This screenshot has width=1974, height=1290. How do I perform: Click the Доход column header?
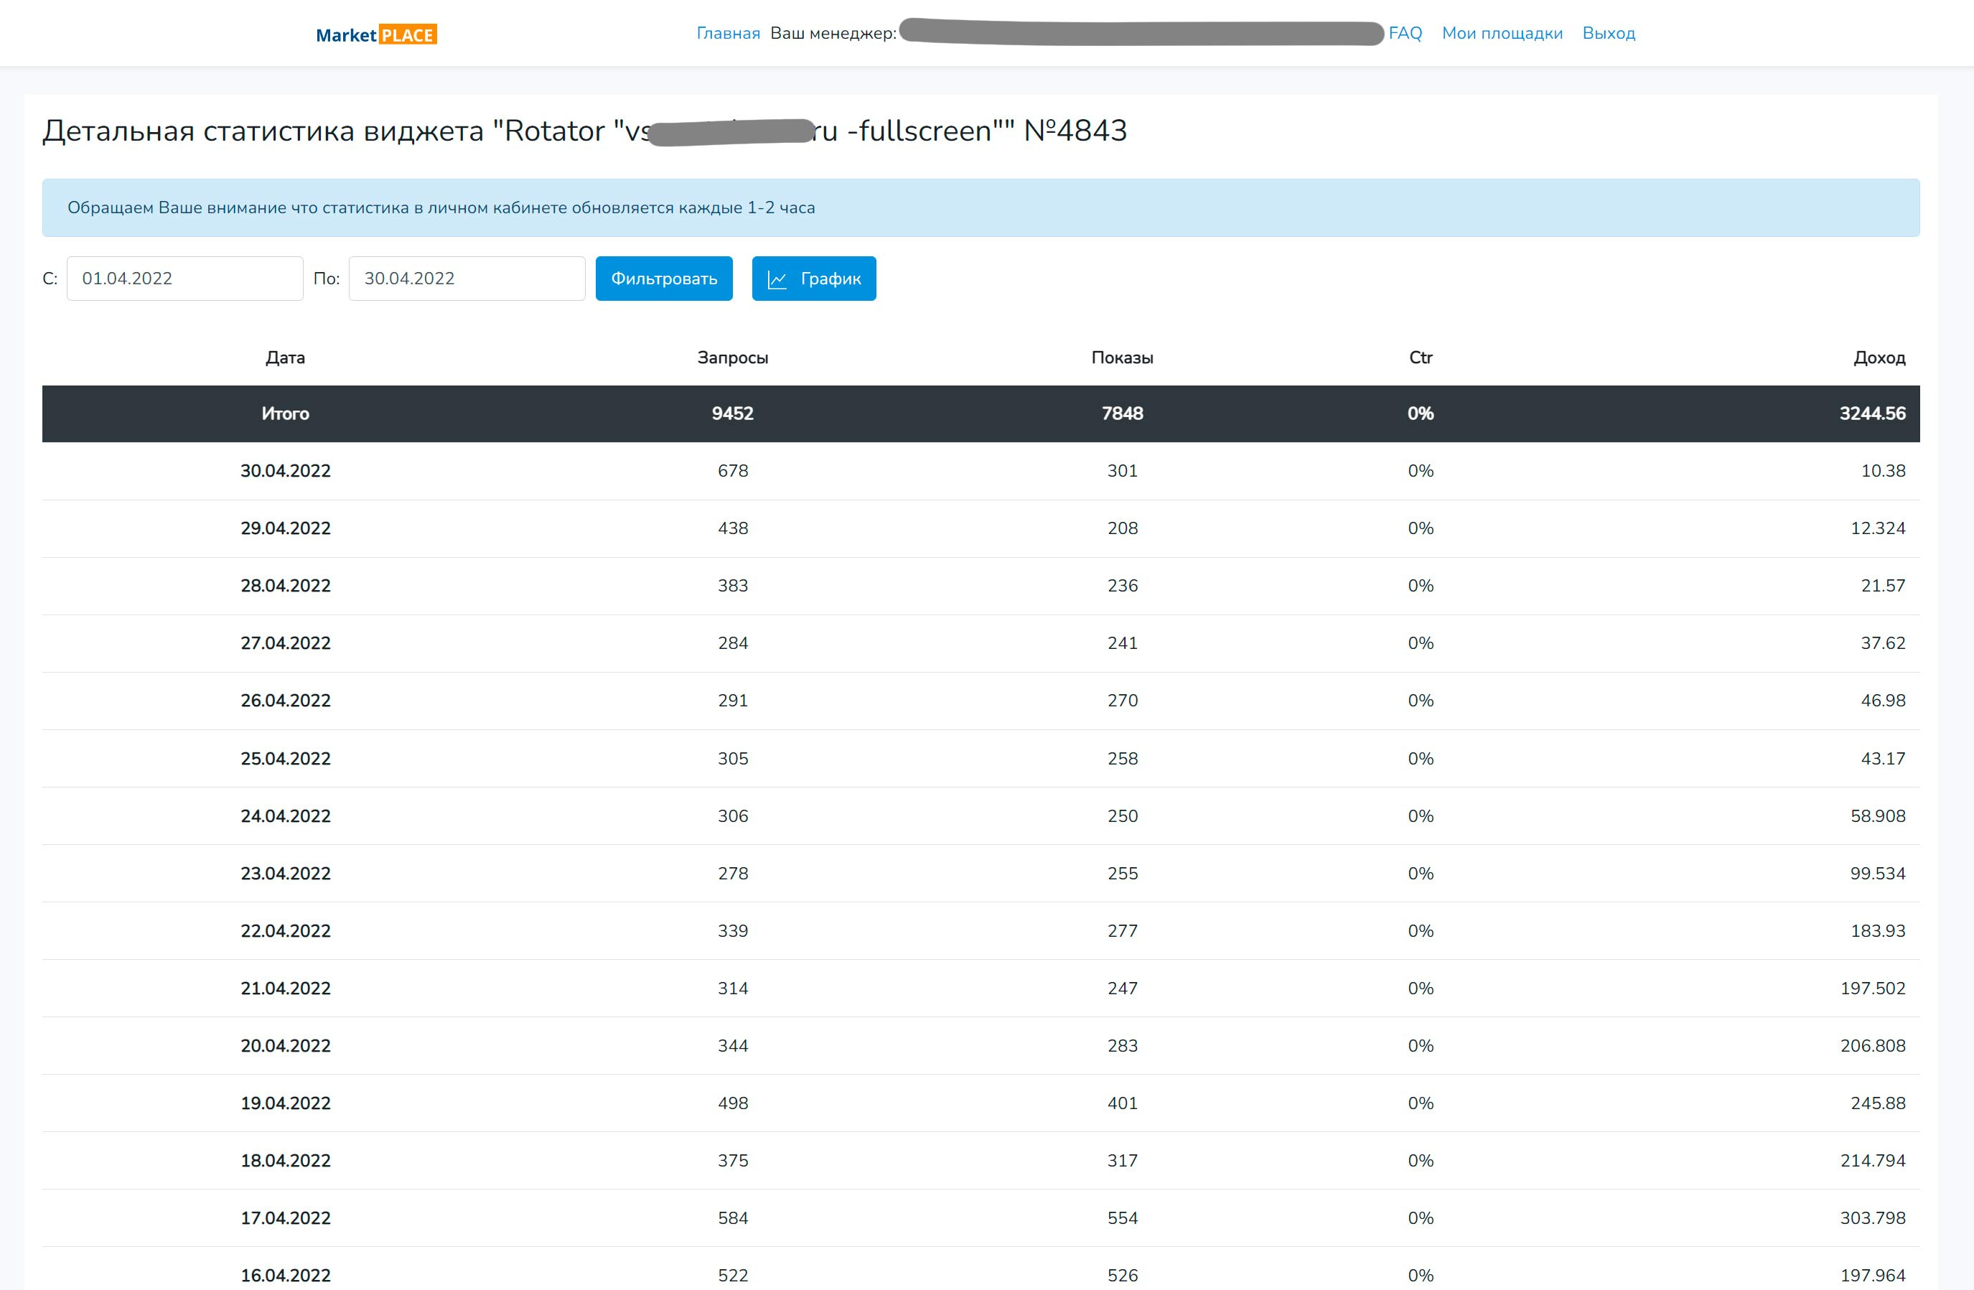[1879, 357]
